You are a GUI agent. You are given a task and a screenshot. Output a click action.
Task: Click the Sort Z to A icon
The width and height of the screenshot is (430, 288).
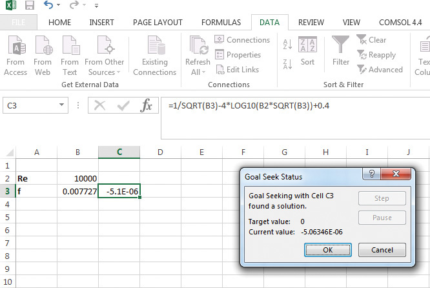(287, 62)
